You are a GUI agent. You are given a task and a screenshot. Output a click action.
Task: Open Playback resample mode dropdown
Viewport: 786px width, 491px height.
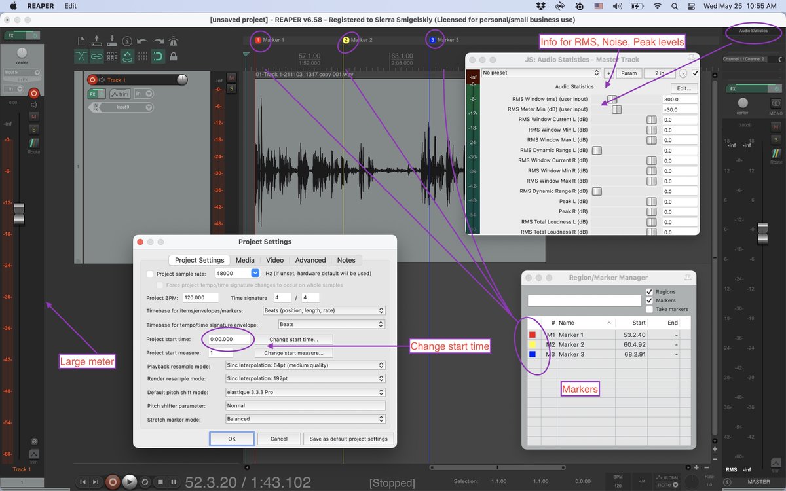coord(305,365)
